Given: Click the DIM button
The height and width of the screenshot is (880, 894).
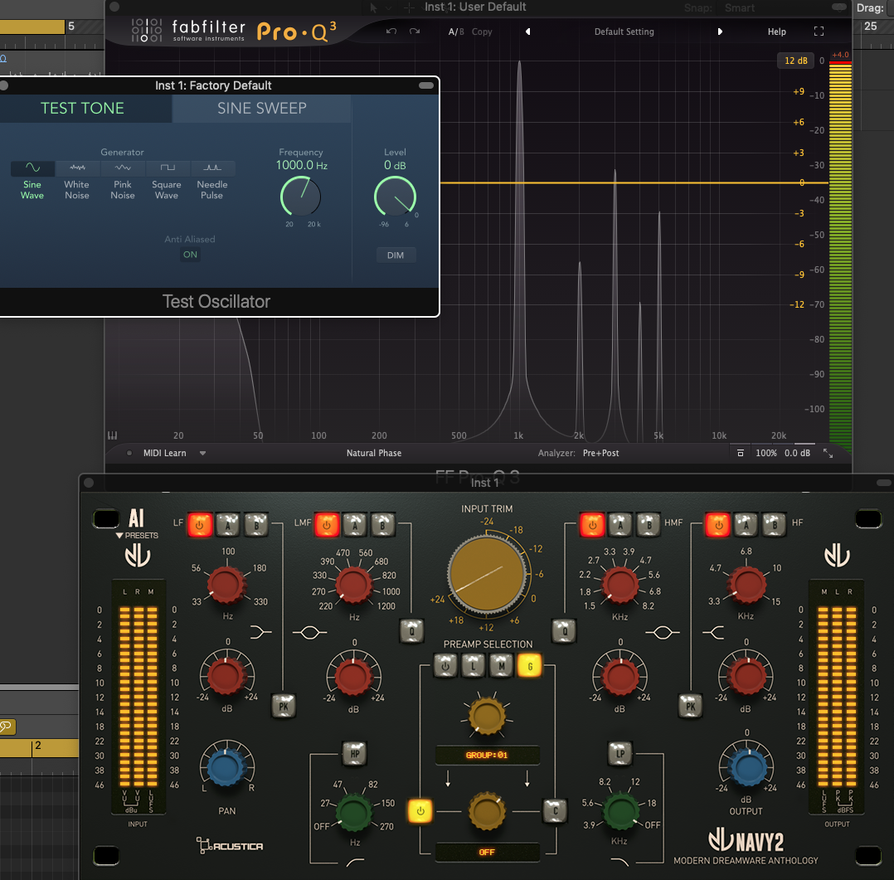Looking at the screenshot, I should point(396,255).
